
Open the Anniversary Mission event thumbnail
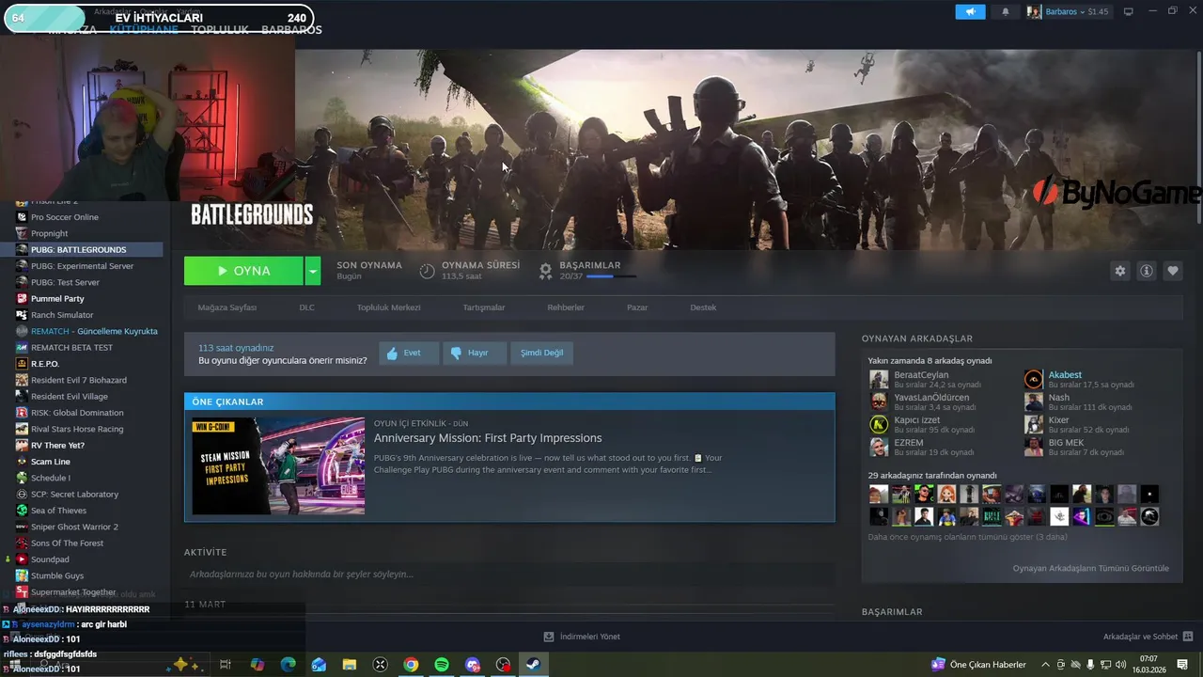[278, 465]
